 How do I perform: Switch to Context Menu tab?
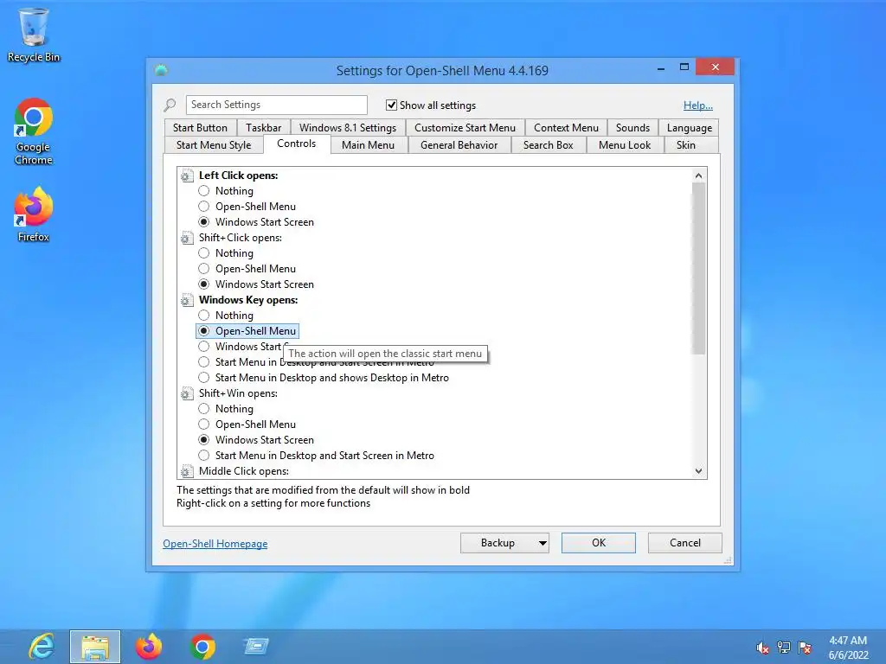click(566, 128)
